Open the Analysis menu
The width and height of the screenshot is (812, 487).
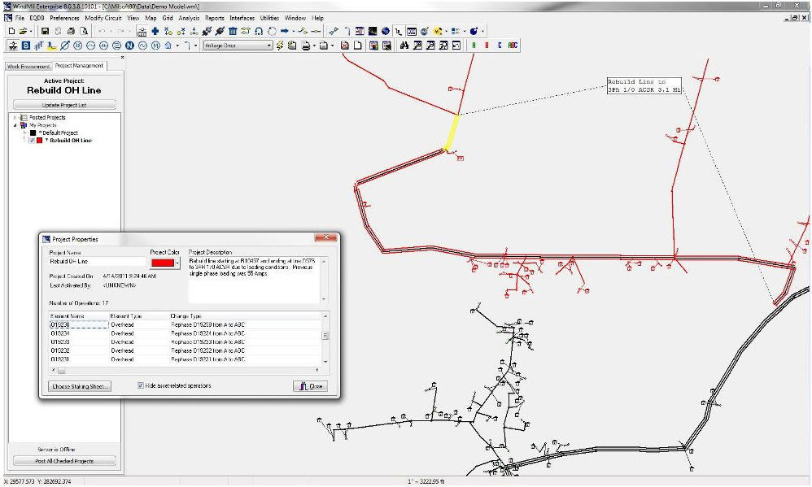[189, 18]
